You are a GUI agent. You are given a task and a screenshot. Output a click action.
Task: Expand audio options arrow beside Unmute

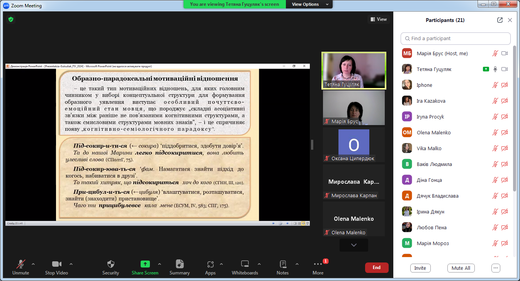(33, 264)
